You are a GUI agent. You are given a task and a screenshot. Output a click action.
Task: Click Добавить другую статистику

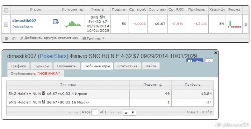pyautogui.click(x=49, y=38)
